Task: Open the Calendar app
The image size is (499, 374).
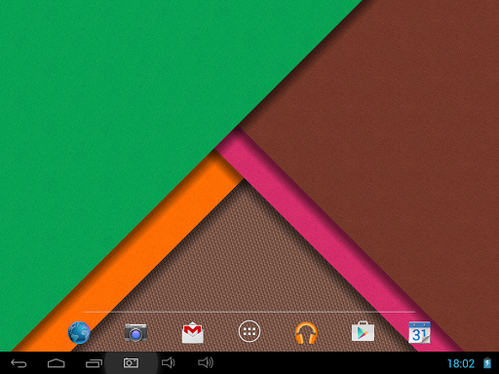Action: 419,332
